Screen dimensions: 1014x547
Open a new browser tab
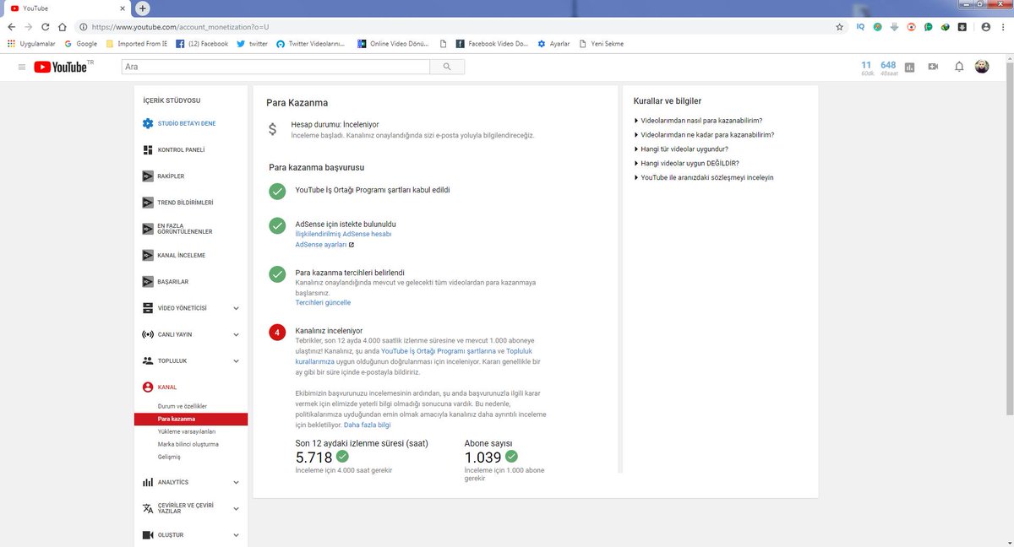[x=143, y=8]
